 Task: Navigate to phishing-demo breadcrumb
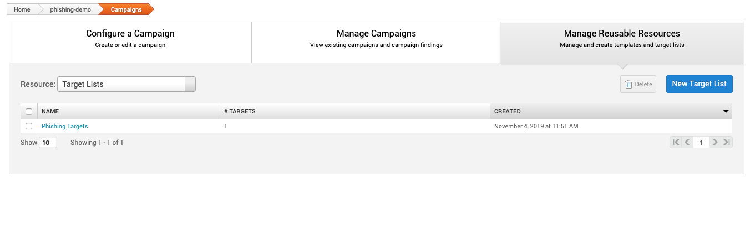point(70,9)
